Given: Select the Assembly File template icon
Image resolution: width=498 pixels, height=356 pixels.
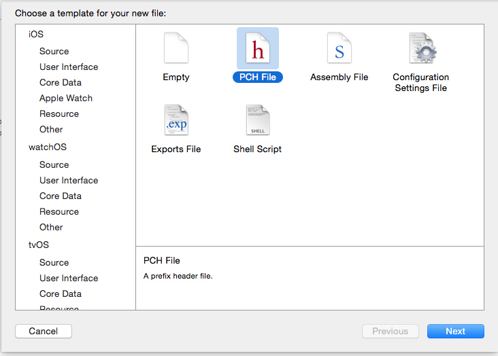Looking at the screenshot, I should point(339,48).
